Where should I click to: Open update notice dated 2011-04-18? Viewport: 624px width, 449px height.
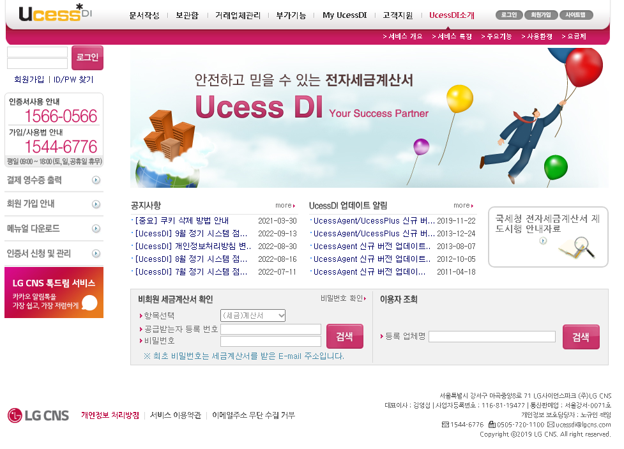tap(369, 271)
